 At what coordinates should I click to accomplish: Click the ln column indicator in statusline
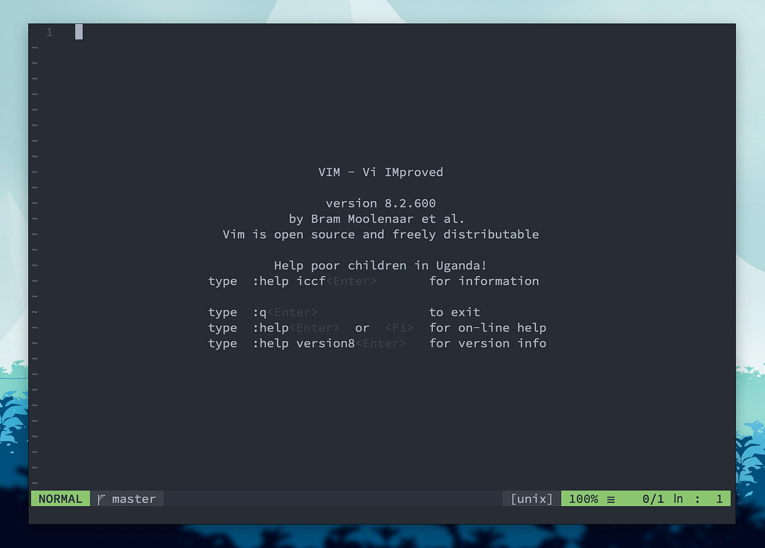678,499
